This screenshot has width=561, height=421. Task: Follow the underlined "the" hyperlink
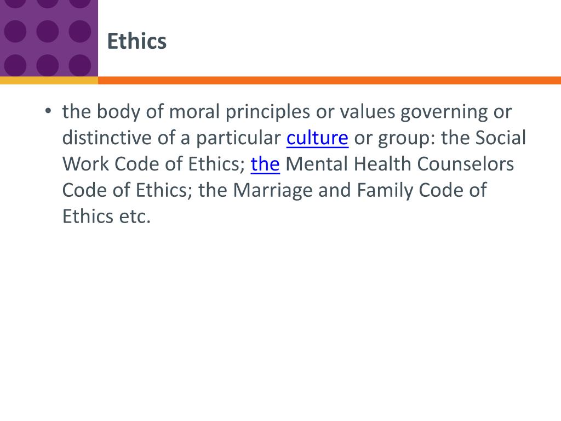[x=265, y=164]
